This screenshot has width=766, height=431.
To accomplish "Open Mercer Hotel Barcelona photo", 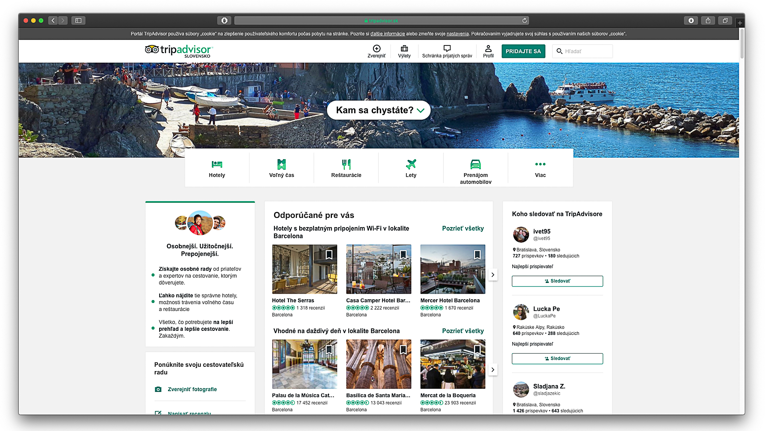I will 453,269.
